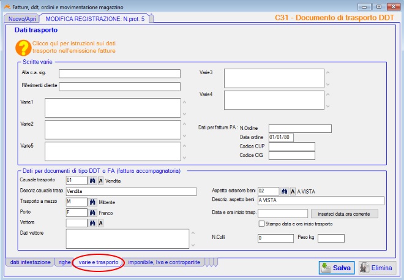Click Varie2 scroll up arrow
Viewport: 404px width, 280px height.
(184, 124)
